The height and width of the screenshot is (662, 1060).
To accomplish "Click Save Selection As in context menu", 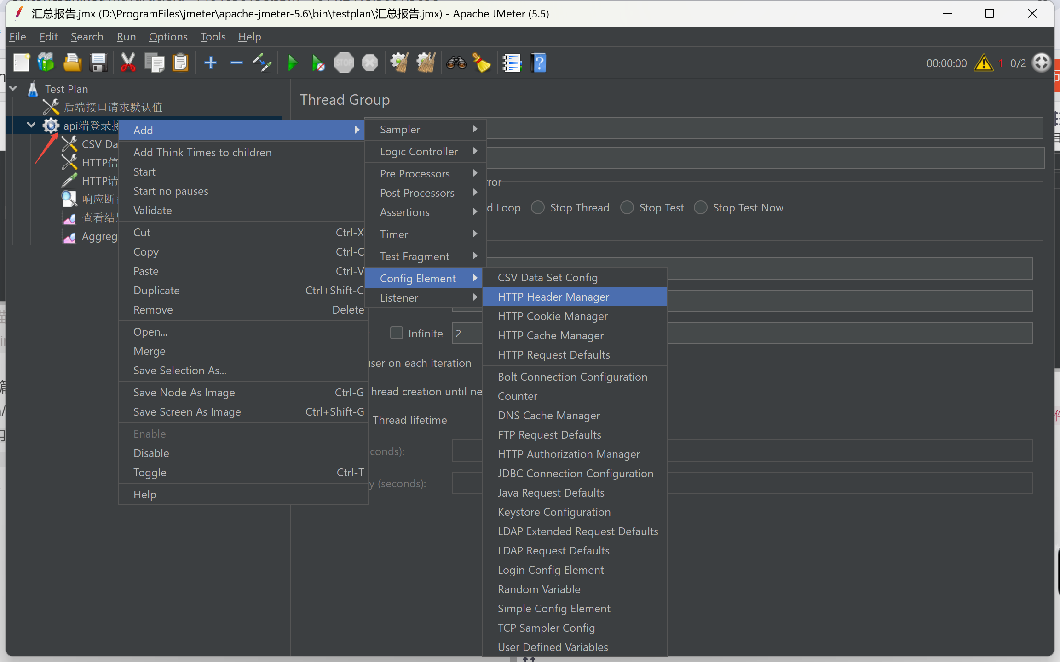I will point(243,371).
